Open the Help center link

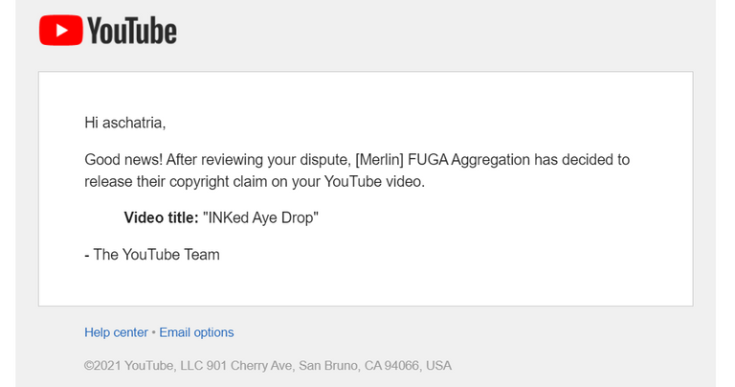[x=116, y=332]
